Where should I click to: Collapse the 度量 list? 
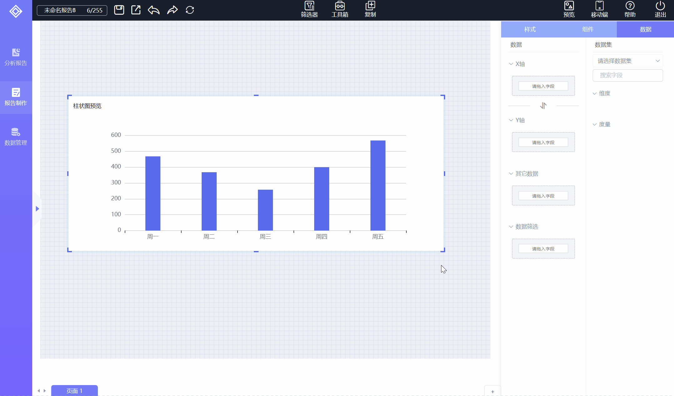click(x=595, y=124)
